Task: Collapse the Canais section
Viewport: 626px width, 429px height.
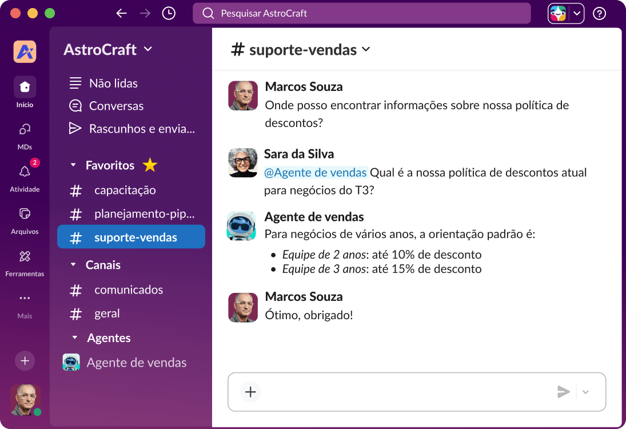Action: coord(73,265)
